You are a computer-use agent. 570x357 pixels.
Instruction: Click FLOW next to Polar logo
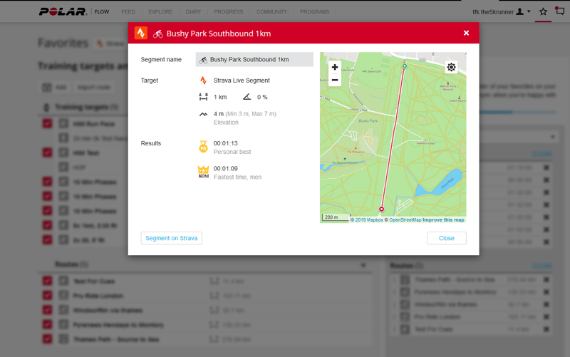[102, 11]
